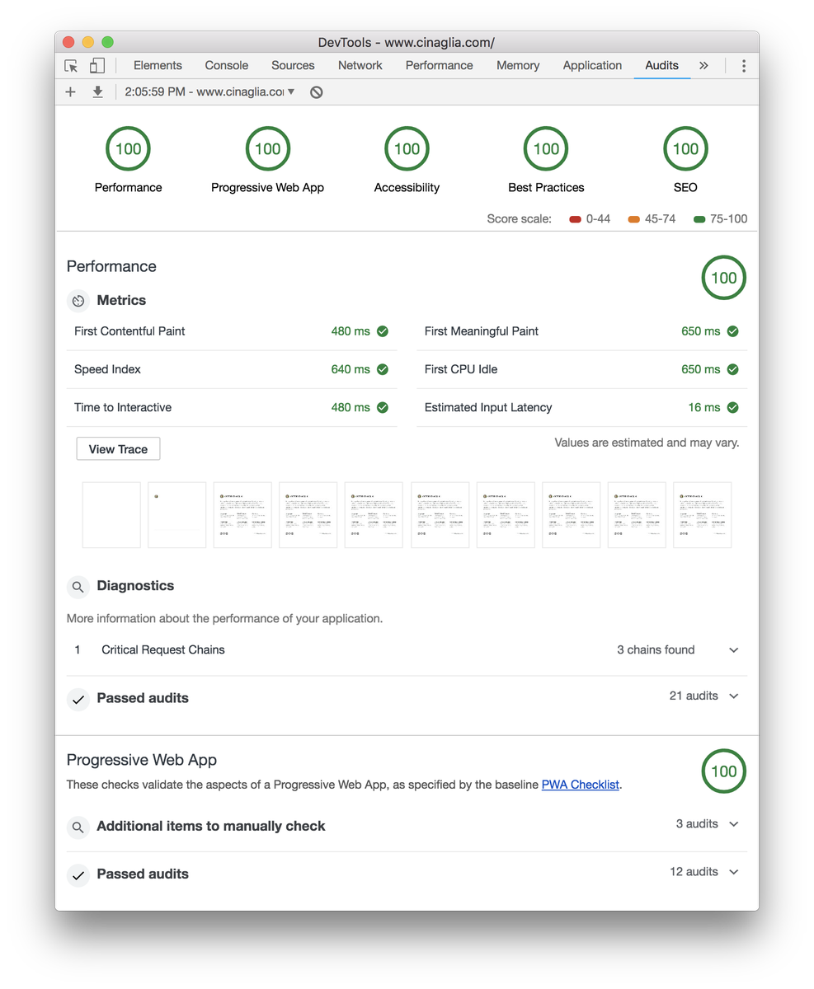
Task: Download the audit report via the arrow icon
Action: point(97,92)
